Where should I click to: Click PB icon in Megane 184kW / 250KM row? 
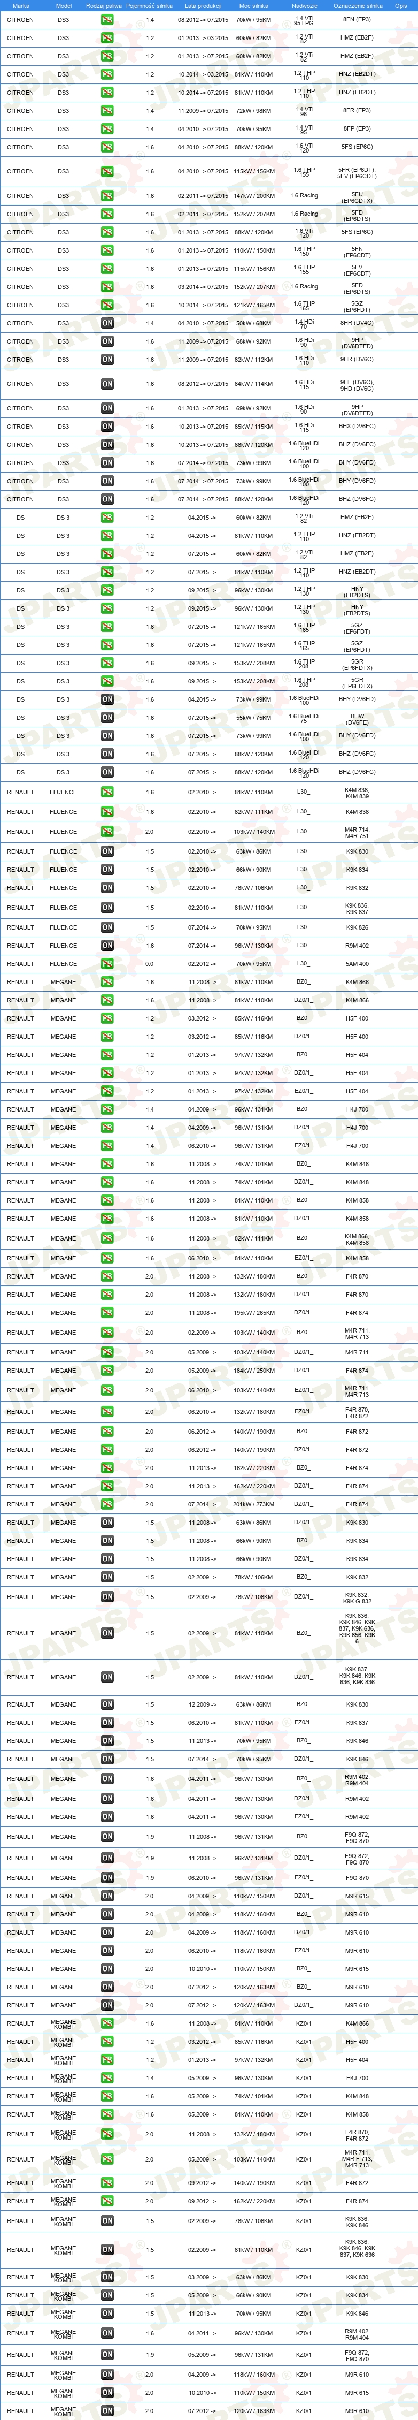point(107,1371)
